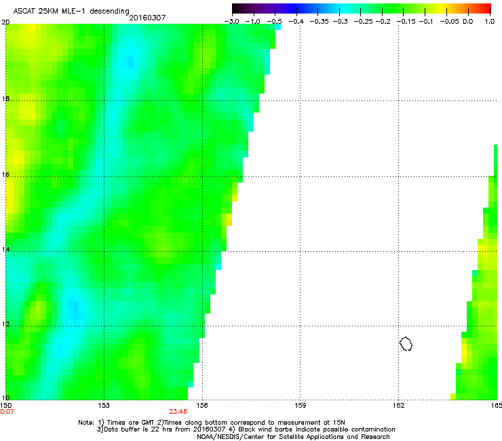Click the red pass time '0:07'
The width and height of the screenshot is (502, 441).
pyautogui.click(x=7, y=412)
